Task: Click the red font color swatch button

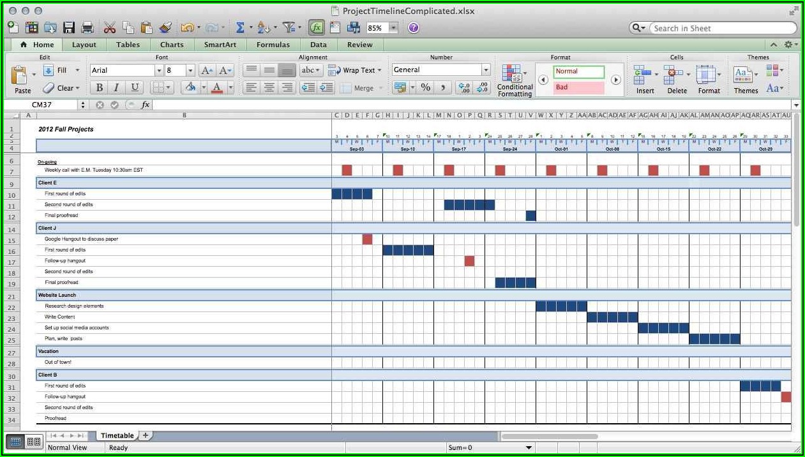Action: coord(216,88)
